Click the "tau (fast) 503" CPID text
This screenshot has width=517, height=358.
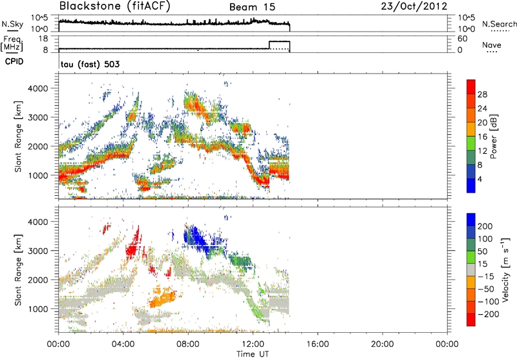pos(90,64)
